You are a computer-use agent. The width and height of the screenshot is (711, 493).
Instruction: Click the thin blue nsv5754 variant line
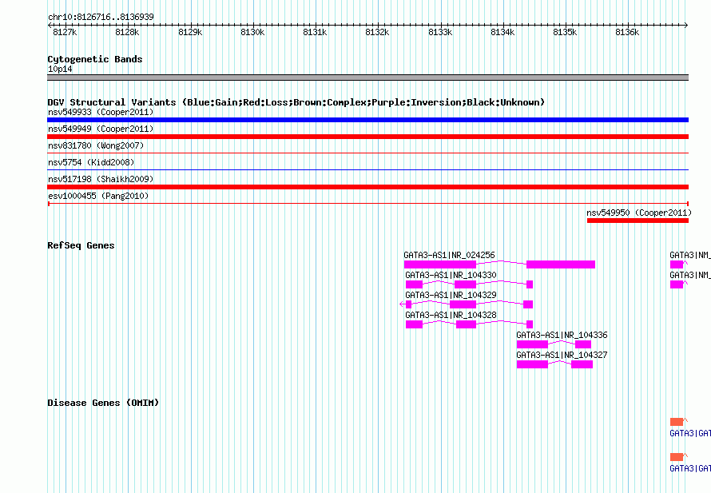coord(367,170)
